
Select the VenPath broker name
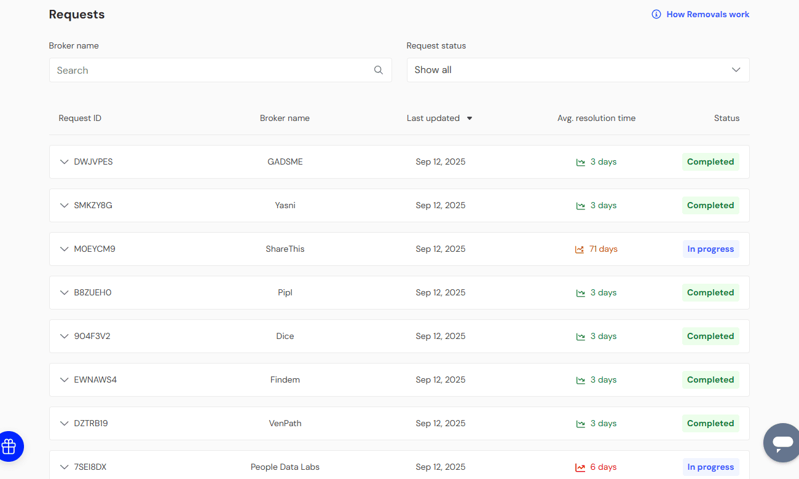pyautogui.click(x=285, y=424)
